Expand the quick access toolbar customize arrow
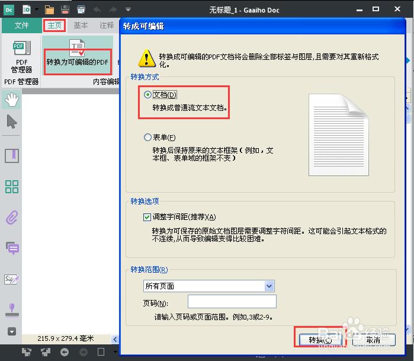Screen dimensions: 414x361 129,9
